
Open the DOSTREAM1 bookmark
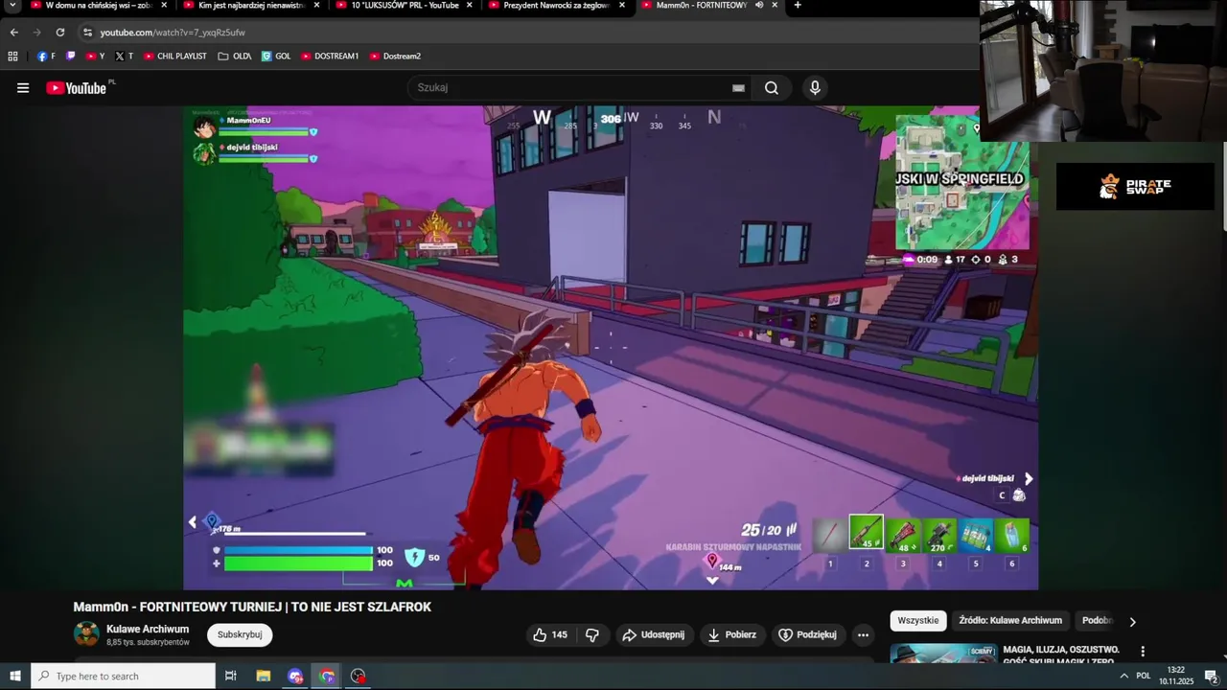(330, 57)
